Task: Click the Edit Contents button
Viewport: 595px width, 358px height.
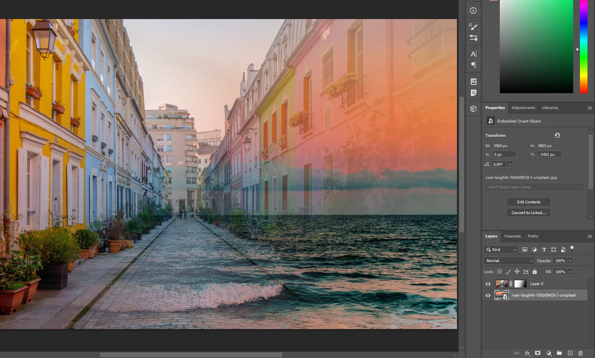Action: pos(528,202)
